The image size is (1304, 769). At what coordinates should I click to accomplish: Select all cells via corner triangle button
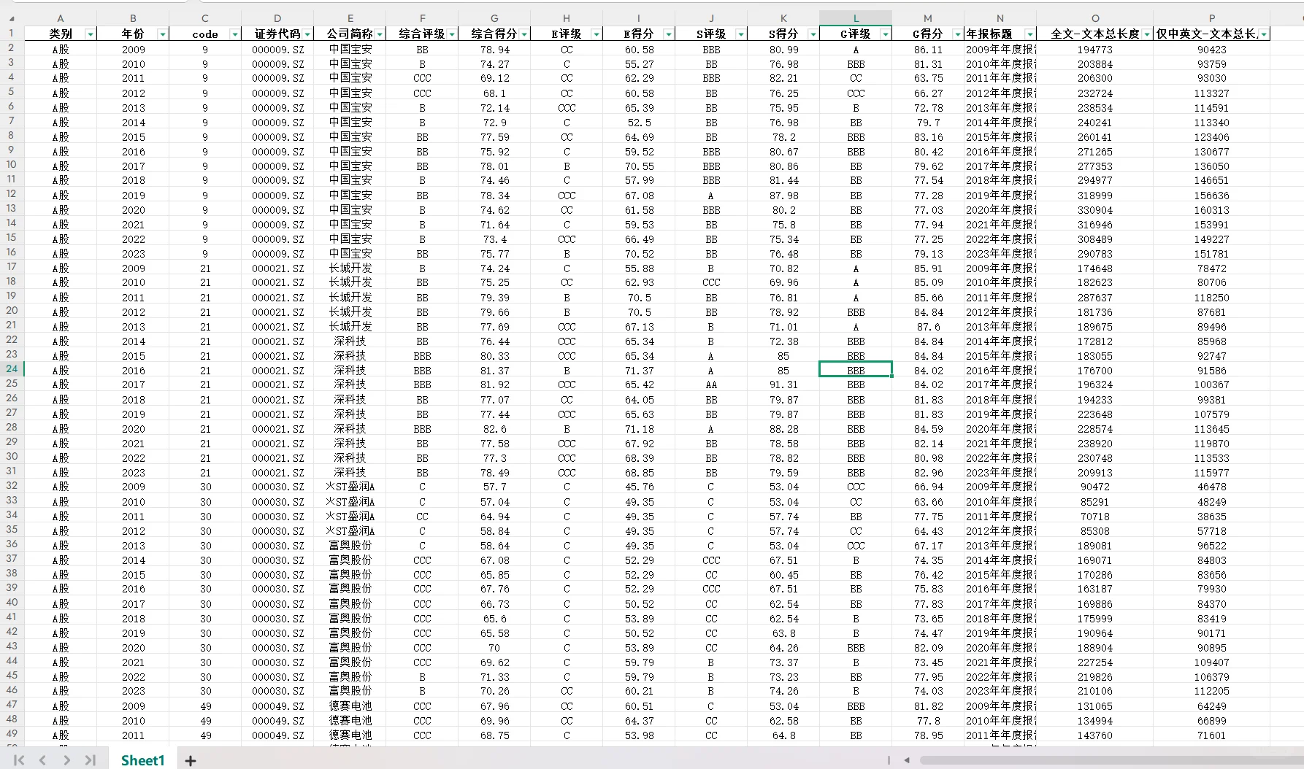[x=12, y=18]
